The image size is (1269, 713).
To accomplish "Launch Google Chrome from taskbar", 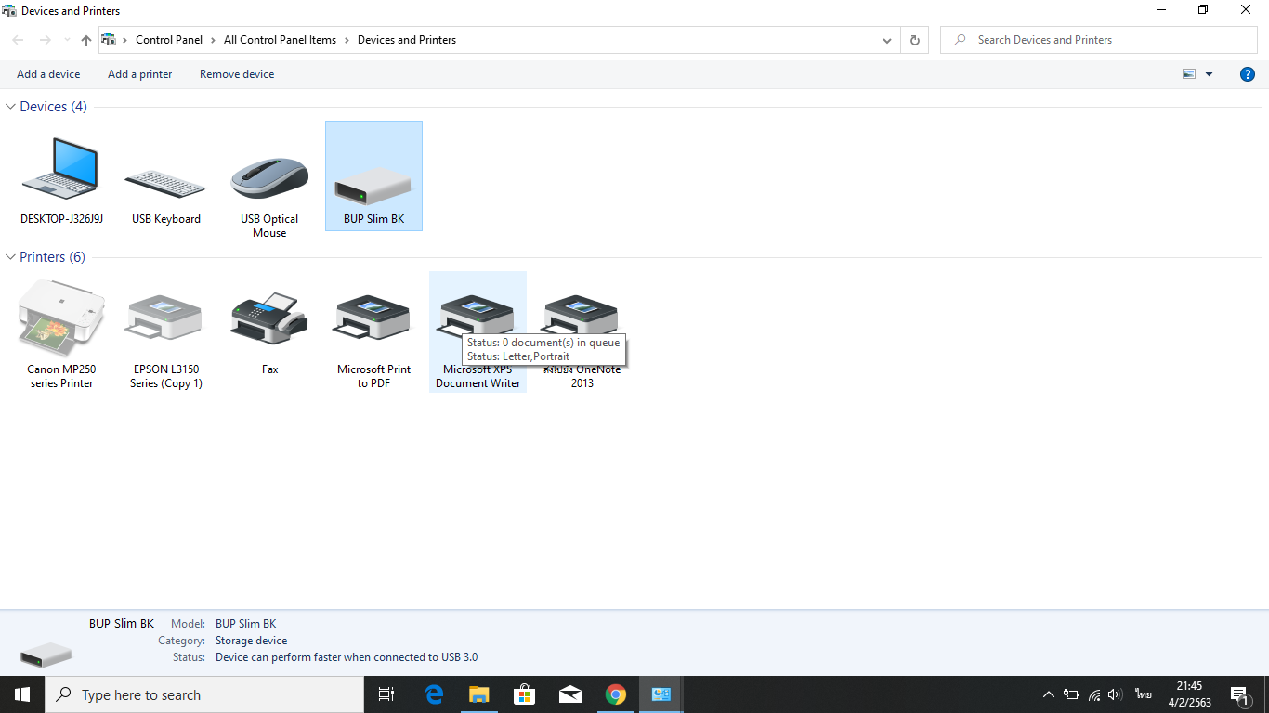I will (x=616, y=694).
